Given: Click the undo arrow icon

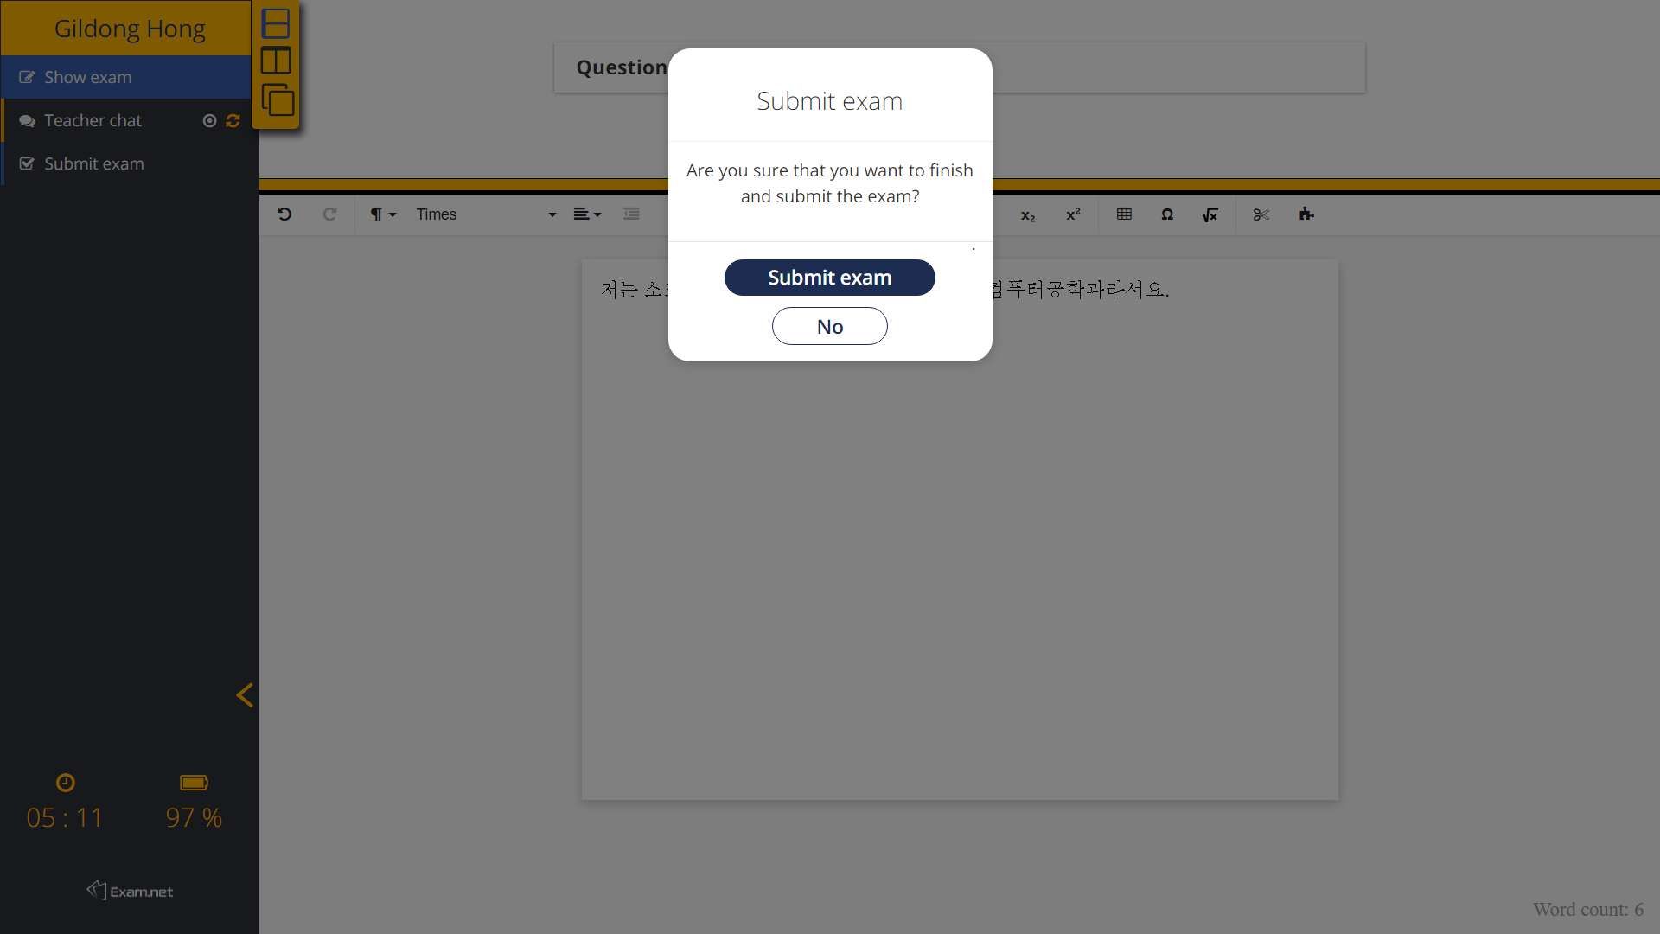Looking at the screenshot, I should pyautogui.click(x=284, y=214).
